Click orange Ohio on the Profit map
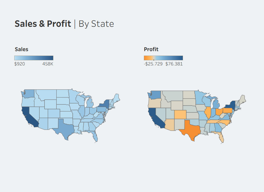The width and height of the screenshot is (264, 192). (x=219, y=112)
